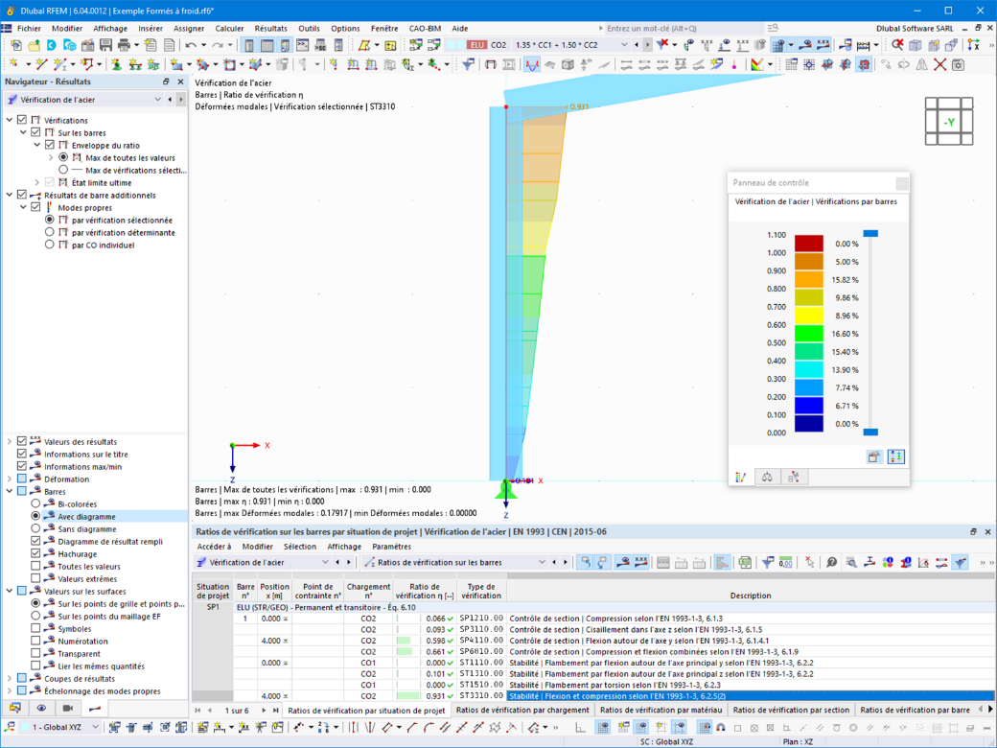Viewport: 997px width, 748px height.
Task: Collapse the Enveloppe du ratio tree node
Action: [x=36, y=145]
